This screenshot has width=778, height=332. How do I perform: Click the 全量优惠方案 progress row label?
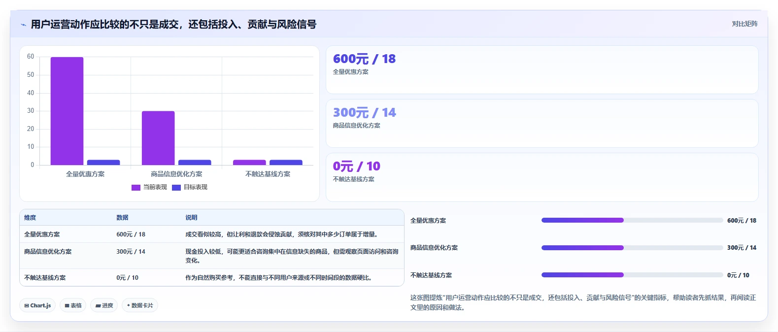428,221
